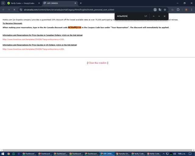Jump to next find result
The width and height of the screenshot is (195, 156).
click(159, 16)
